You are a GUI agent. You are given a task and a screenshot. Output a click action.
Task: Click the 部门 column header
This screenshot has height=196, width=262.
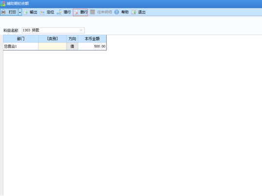21,39
